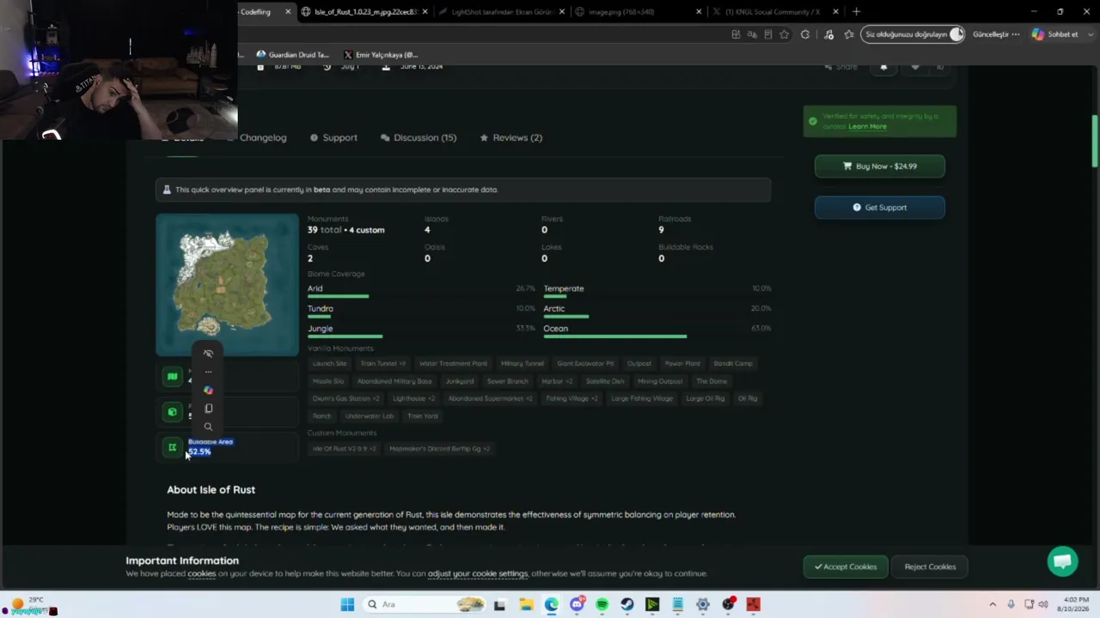
Task: Click the search icon in the selection mini-menu
Action: (208, 427)
